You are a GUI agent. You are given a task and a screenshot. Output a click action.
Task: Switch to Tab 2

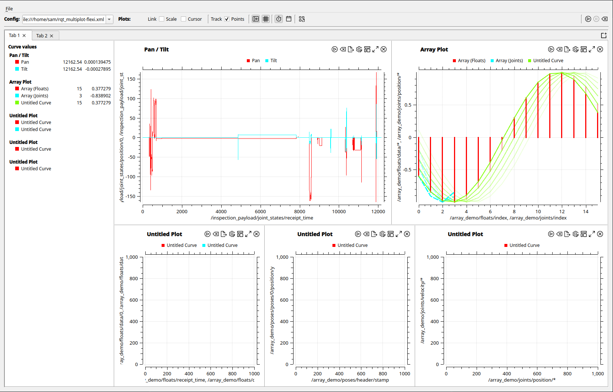pos(42,36)
